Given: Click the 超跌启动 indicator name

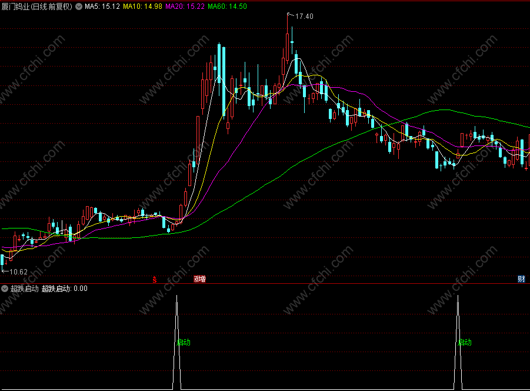Looking at the screenshot, I should click(24, 289).
